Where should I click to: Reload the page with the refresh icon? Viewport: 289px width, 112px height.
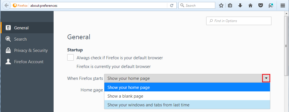[172, 5]
